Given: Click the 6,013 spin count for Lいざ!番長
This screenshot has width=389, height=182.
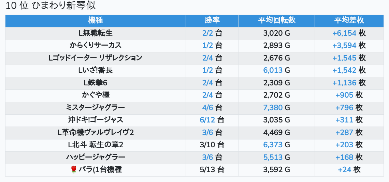Looking at the screenshot, I should pyautogui.click(x=273, y=70).
